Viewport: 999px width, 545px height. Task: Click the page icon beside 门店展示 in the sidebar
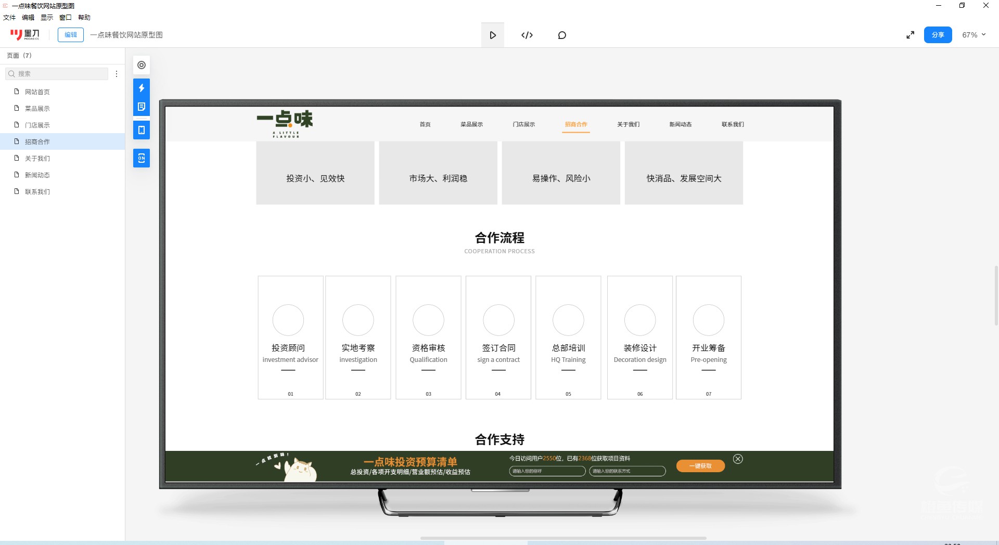coord(17,125)
